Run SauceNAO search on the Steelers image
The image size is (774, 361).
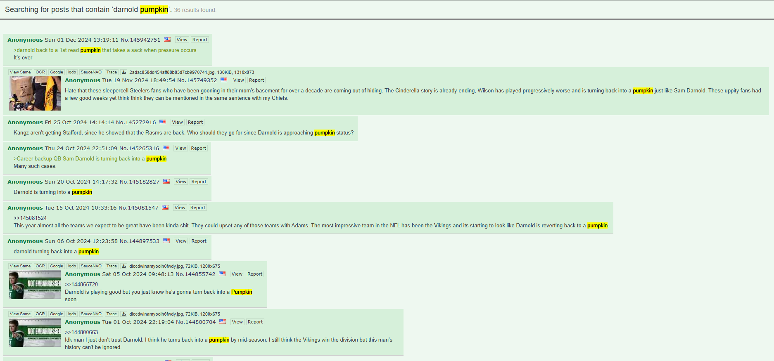91,72
